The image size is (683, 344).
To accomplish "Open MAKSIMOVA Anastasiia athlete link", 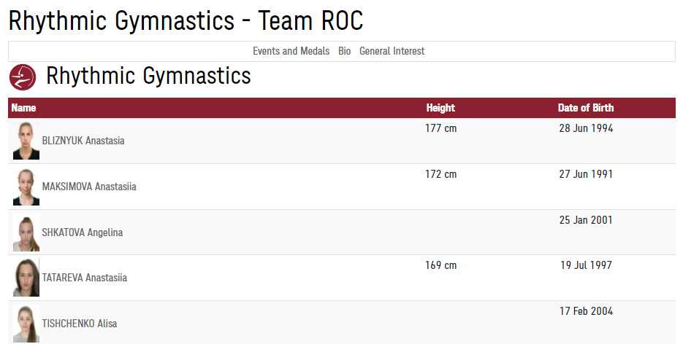I will 89,187.
